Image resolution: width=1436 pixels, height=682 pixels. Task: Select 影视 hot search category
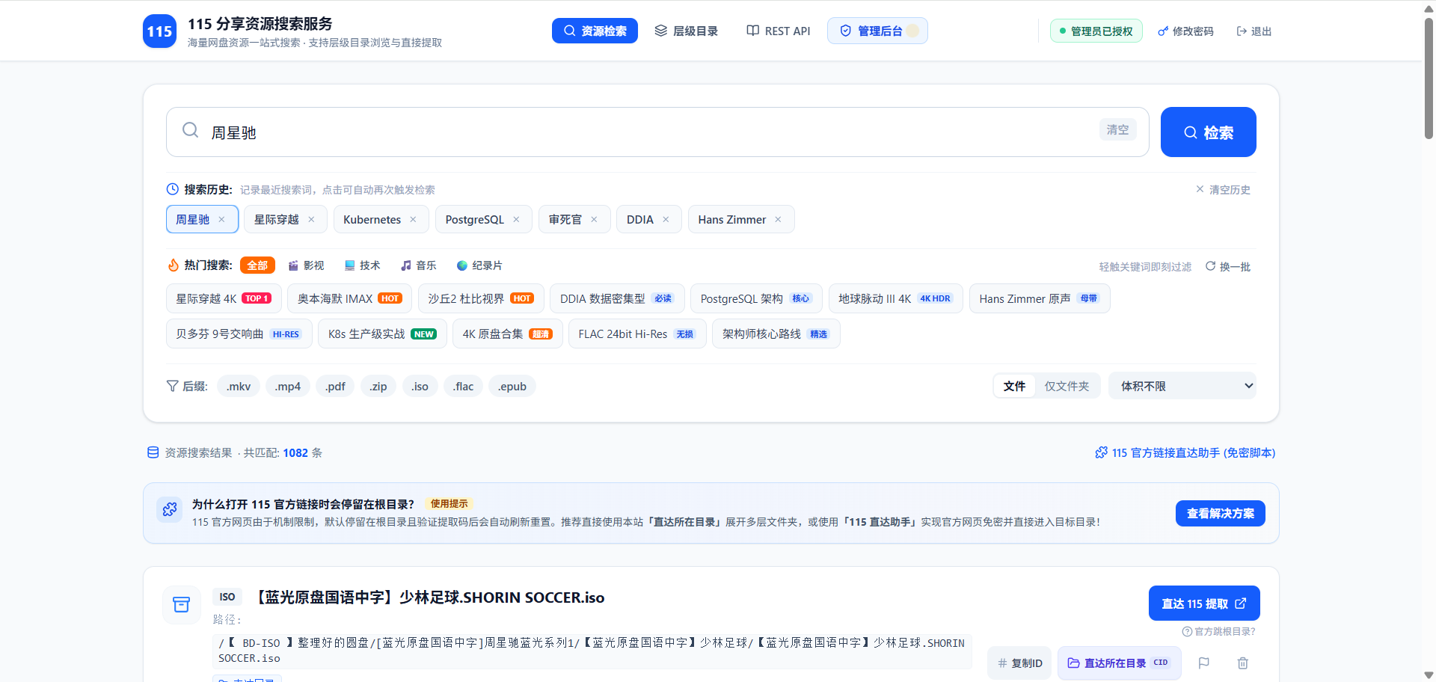(306, 265)
